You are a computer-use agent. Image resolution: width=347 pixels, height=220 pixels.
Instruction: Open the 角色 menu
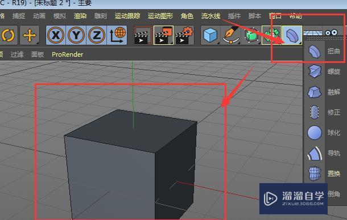tap(187, 16)
